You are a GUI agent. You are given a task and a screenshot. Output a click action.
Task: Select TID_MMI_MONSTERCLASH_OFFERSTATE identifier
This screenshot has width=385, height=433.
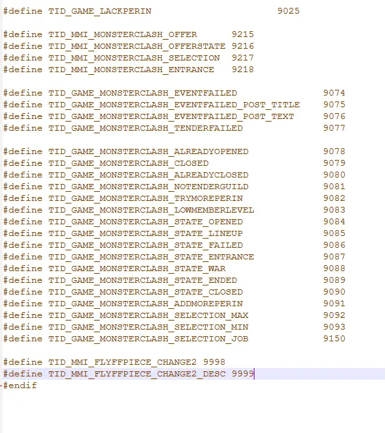tap(137, 46)
